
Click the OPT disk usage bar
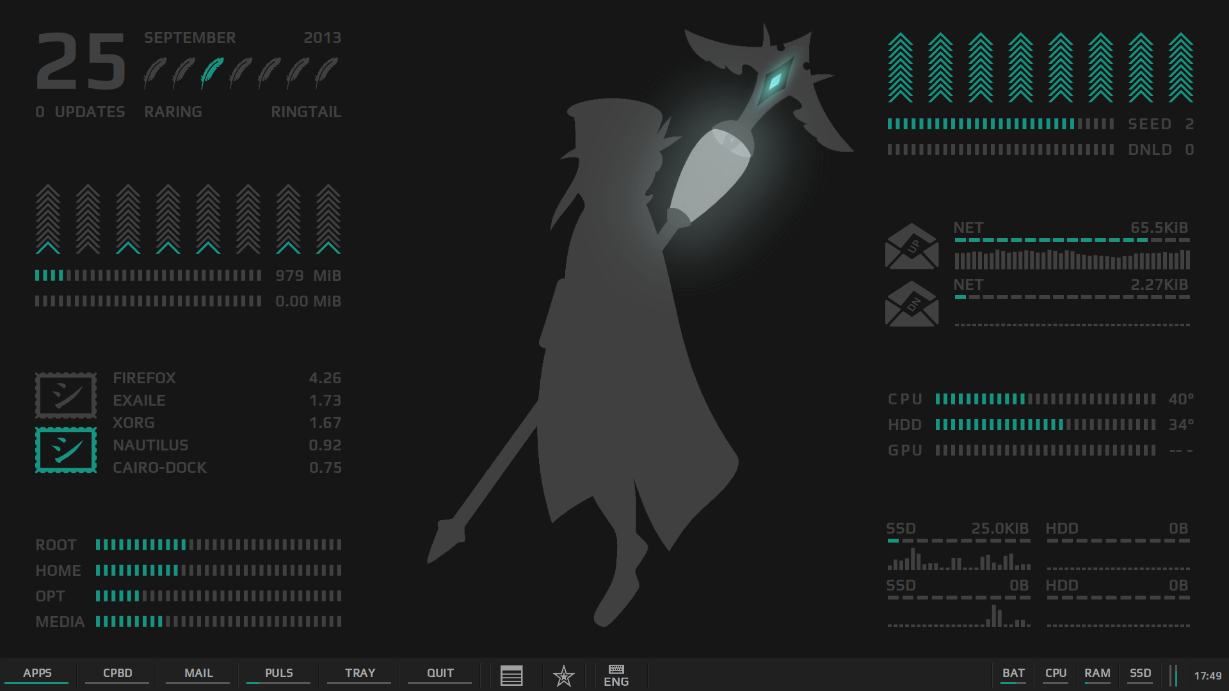pos(218,596)
